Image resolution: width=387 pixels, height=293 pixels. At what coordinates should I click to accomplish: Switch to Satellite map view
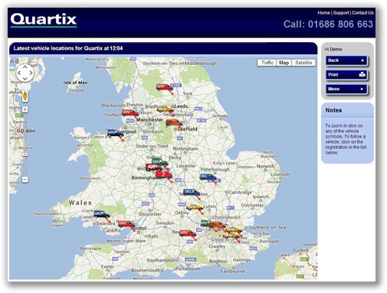point(303,63)
